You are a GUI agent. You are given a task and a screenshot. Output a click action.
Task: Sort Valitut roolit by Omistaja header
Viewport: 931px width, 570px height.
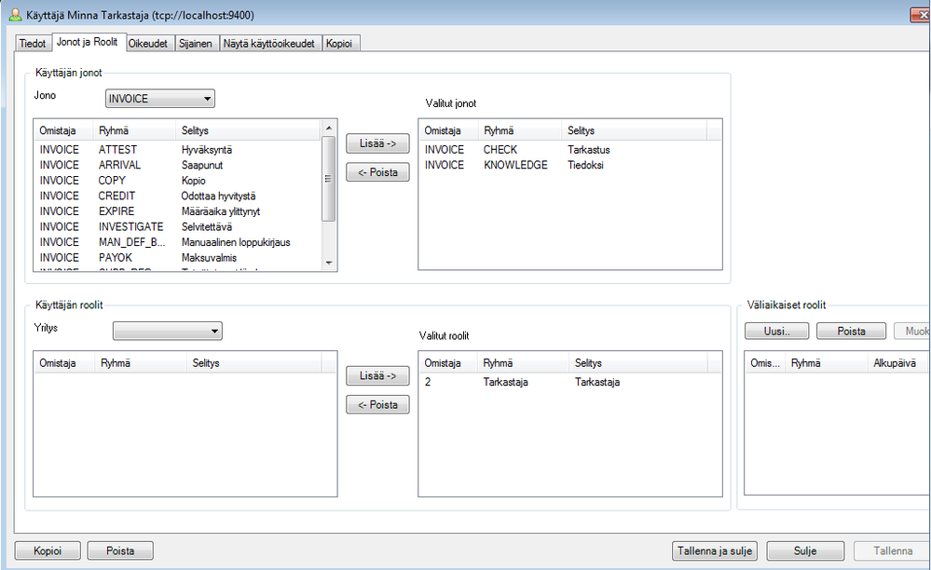[449, 363]
